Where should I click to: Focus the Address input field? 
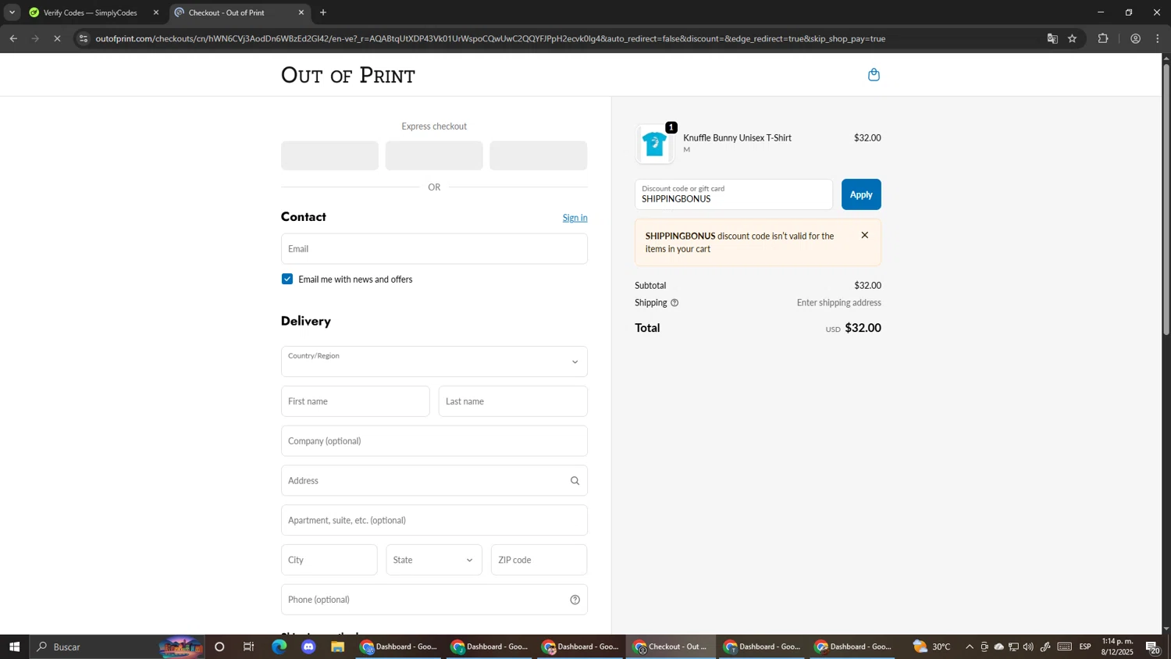[434, 481]
